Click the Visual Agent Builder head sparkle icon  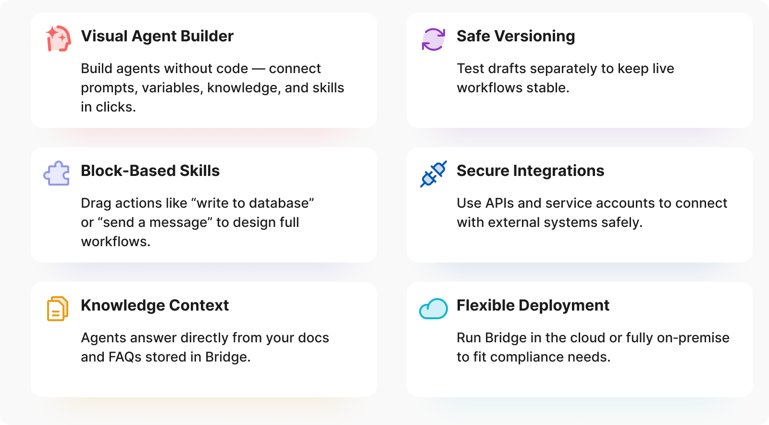58,38
